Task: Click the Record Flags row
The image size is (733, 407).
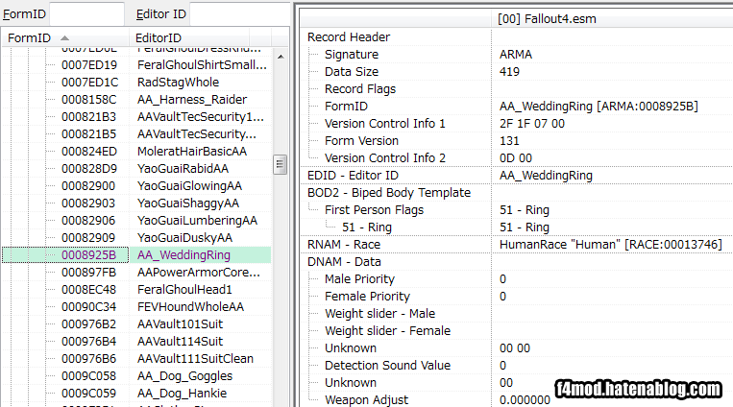Action: (517, 88)
